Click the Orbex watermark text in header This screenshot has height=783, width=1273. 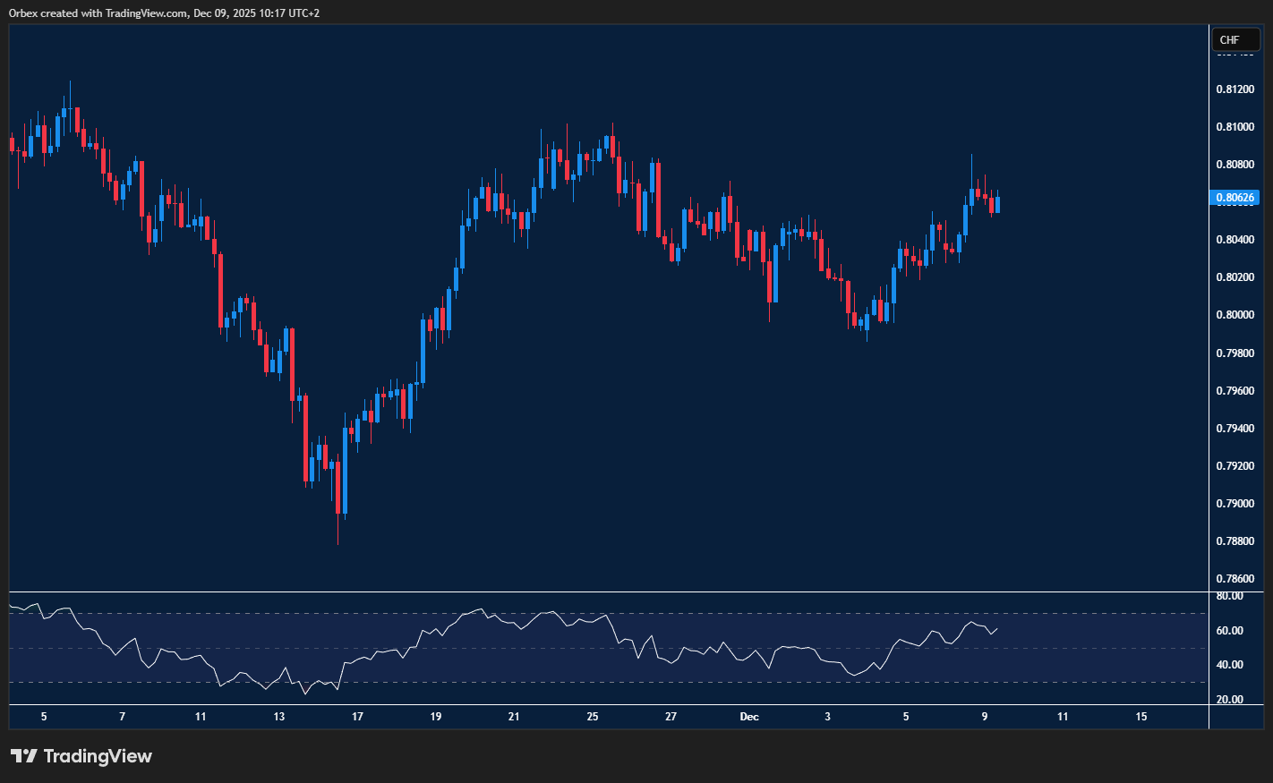[x=22, y=13]
